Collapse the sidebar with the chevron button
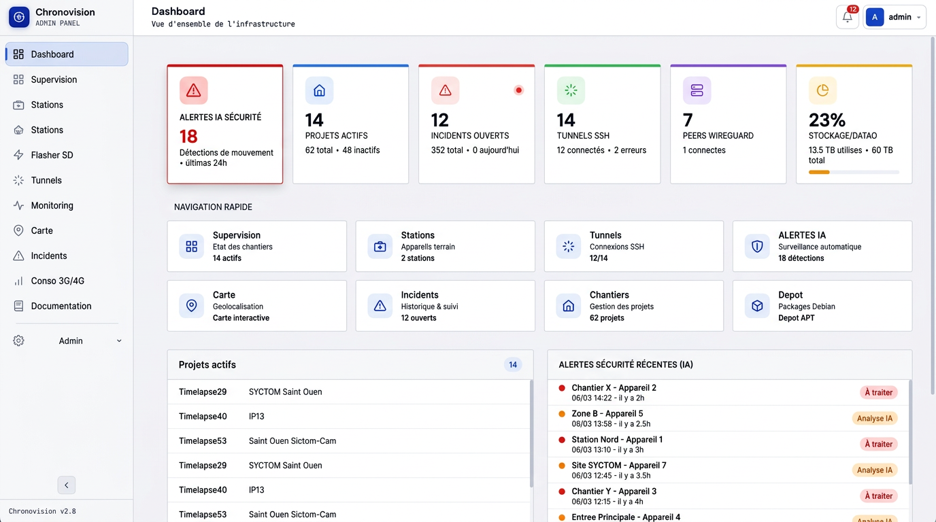This screenshot has width=936, height=522. (x=66, y=485)
